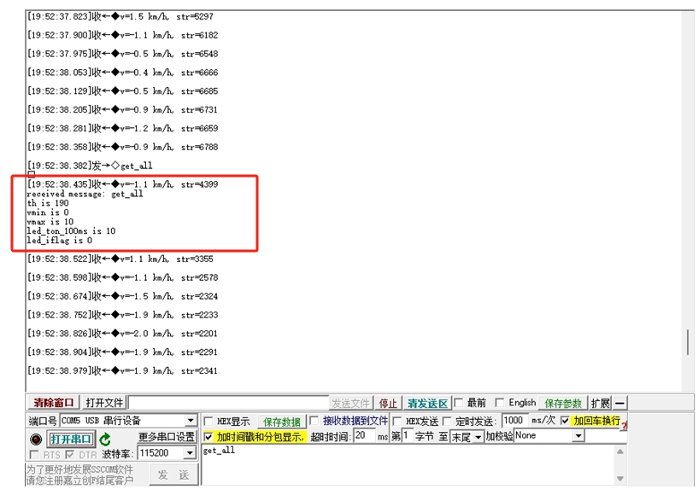Click the 保存参数 save parameters button
The height and width of the screenshot is (495, 699).
pyautogui.click(x=563, y=403)
